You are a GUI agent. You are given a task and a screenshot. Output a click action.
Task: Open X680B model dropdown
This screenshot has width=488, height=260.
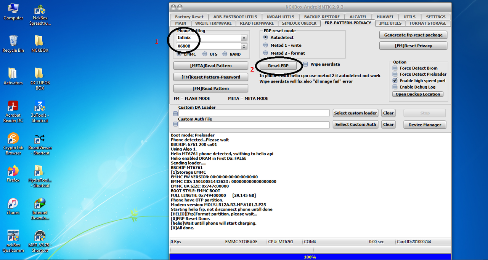tap(244, 46)
